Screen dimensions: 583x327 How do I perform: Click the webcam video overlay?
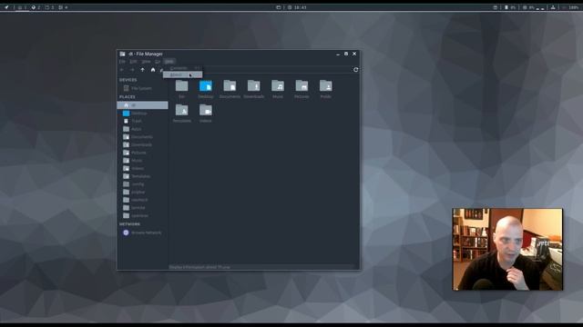[x=507, y=249]
